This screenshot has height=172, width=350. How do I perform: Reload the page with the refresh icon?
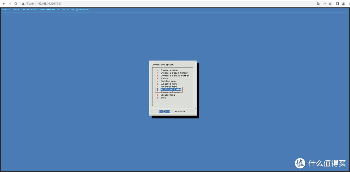[x=16, y=4]
